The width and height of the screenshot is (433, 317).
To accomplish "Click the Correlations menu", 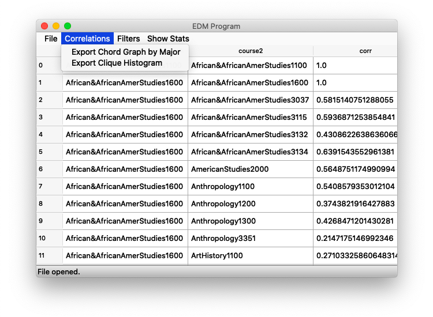I will 87,39.
